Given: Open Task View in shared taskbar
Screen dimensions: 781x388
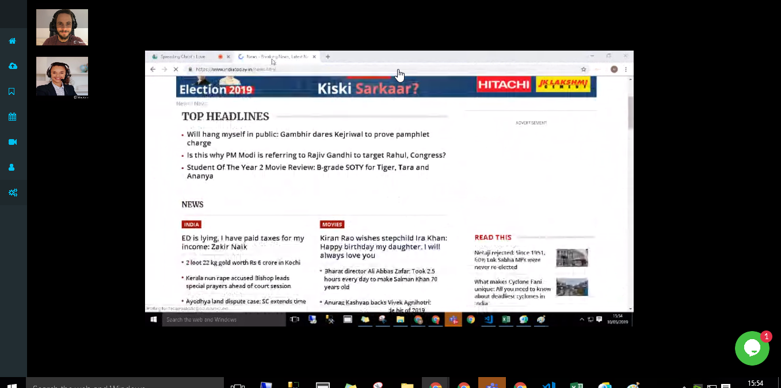Looking at the screenshot, I should (x=295, y=320).
